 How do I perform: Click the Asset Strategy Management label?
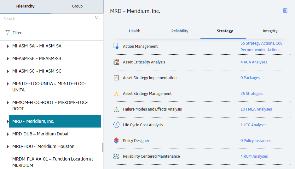click(x=147, y=94)
